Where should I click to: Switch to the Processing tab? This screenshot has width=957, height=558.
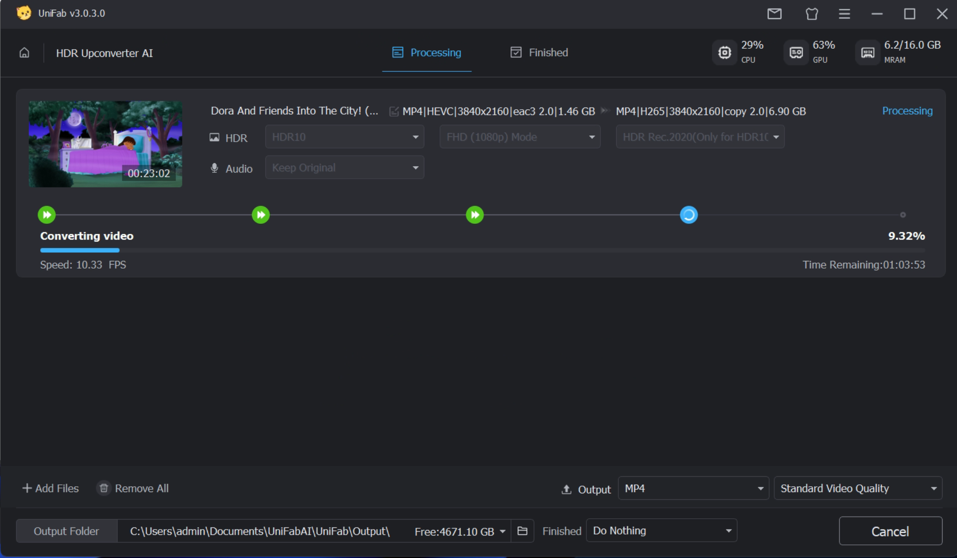click(427, 53)
